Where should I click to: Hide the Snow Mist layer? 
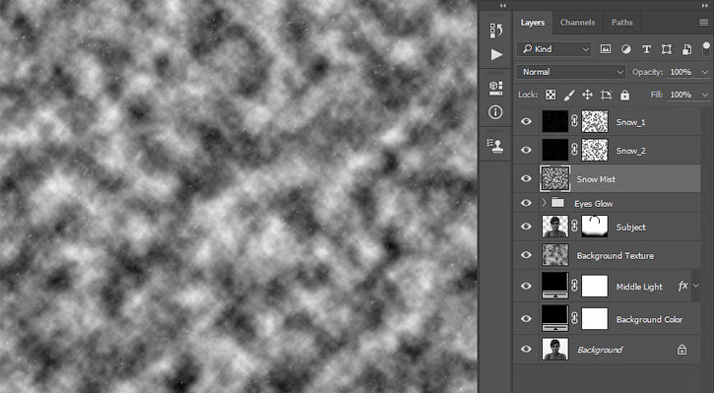point(526,178)
